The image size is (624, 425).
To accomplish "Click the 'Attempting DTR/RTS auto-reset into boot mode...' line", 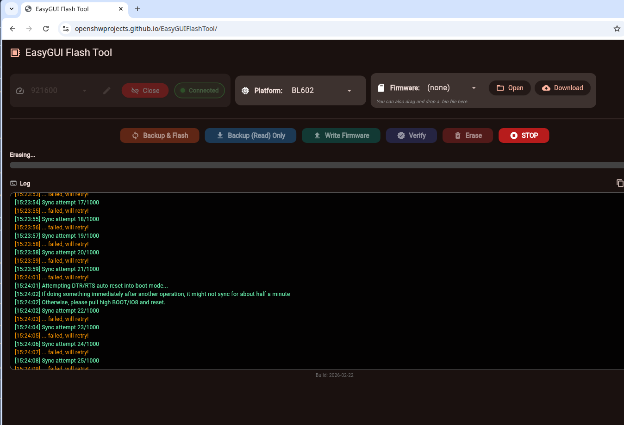I will coord(91,286).
